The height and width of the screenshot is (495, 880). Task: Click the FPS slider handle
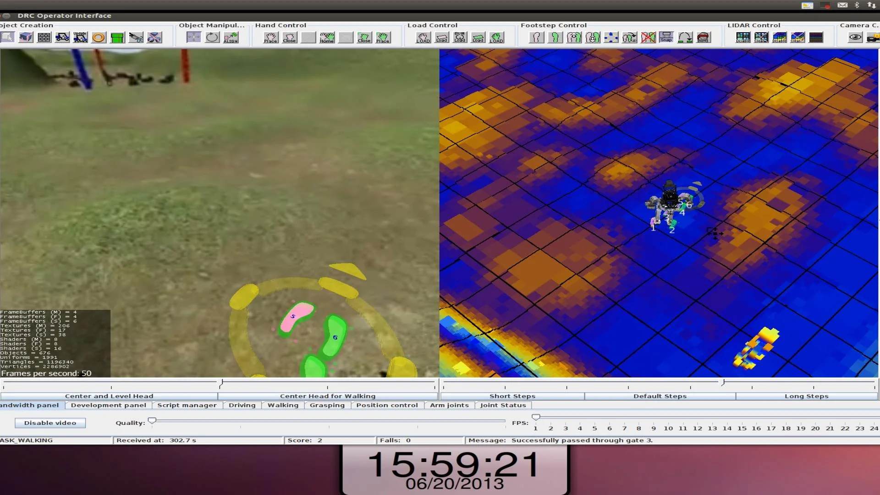[x=536, y=417]
